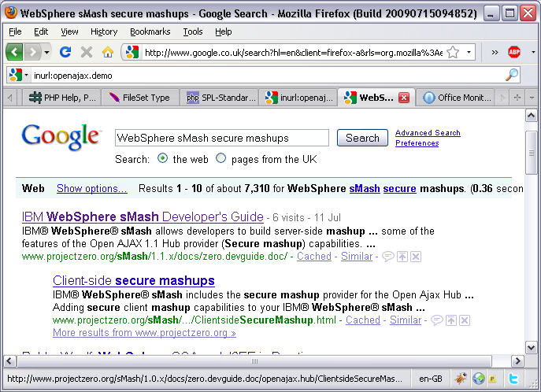The image size is (541, 392).
Task: Bookmark this page with the star
Action: 453,53
